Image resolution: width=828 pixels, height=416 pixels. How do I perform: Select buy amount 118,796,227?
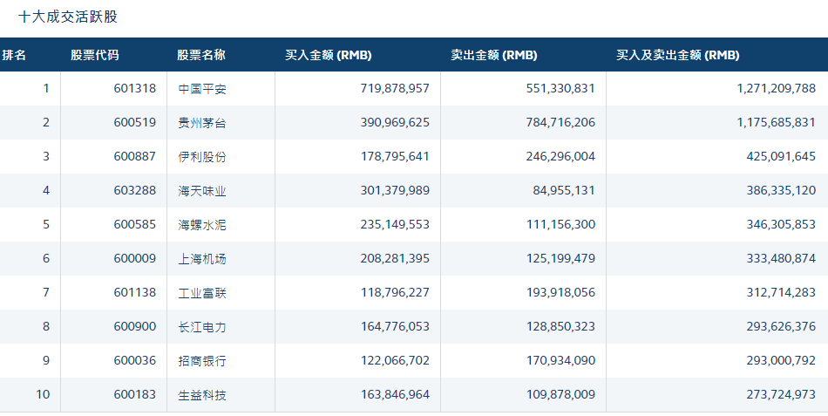click(395, 292)
